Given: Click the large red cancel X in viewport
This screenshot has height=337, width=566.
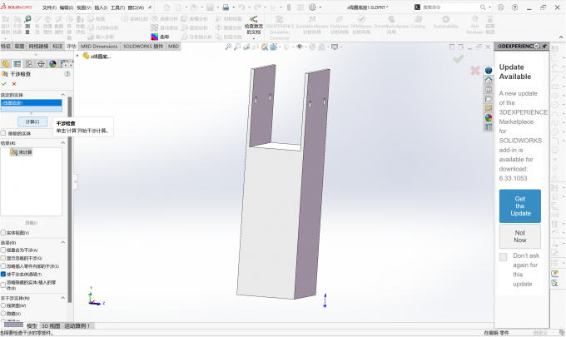Looking at the screenshot, I should pyautogui.click(x=475, y=71).
